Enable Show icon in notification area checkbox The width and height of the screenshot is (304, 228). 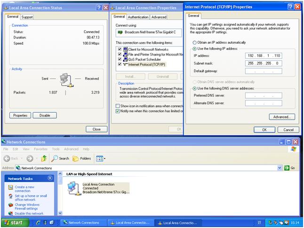118,106
